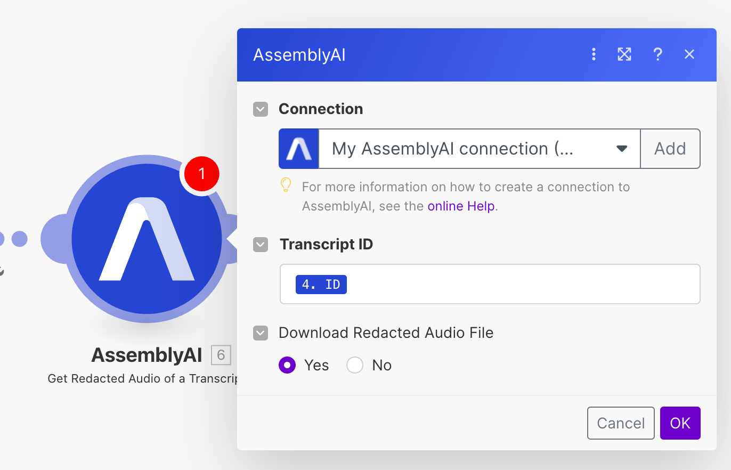Click the module number 6 badge
Screen dimensions: 731x470
click(x=221, y=355)
